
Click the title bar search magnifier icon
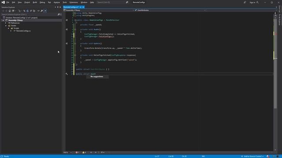[x=127, y=2]
